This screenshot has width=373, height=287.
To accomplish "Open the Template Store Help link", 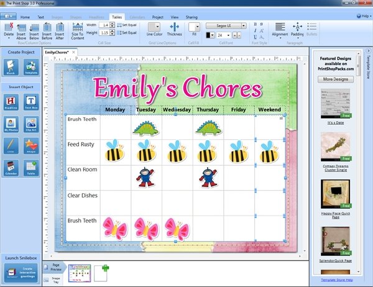I will tap(337, 280).
